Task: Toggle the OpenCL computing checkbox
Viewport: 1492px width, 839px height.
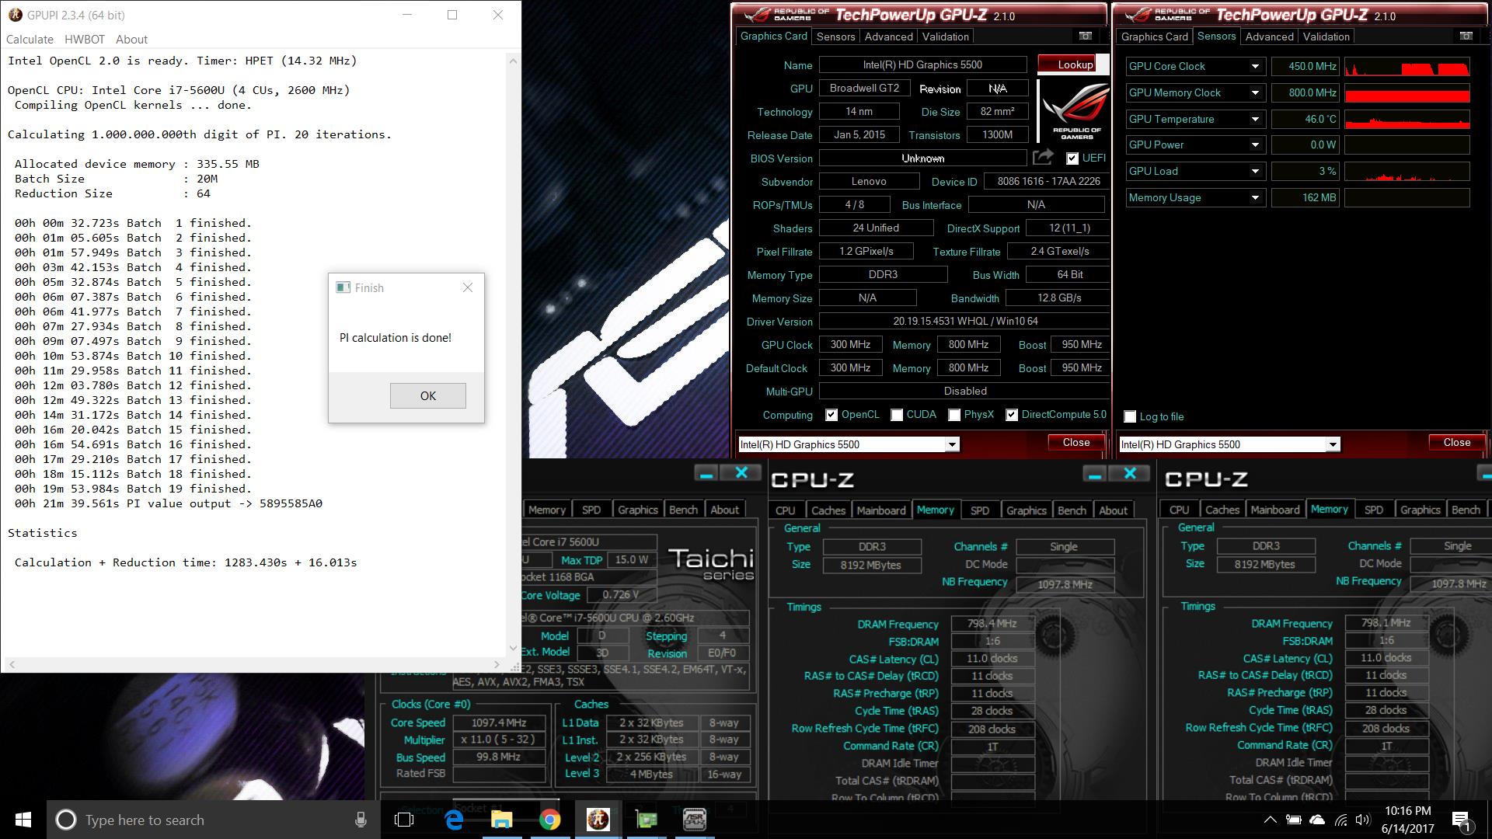Action: [x=831, y=415]
